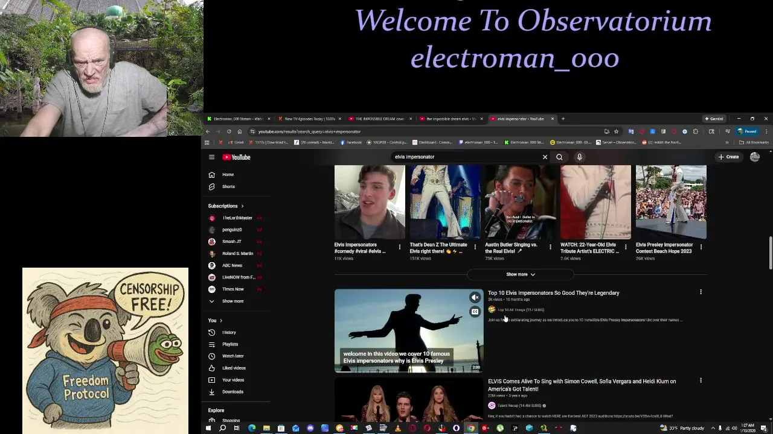This screenshot has width=773, height=434.
Task: Open VLC from the taskbar
Action: [x=398, y=429]
